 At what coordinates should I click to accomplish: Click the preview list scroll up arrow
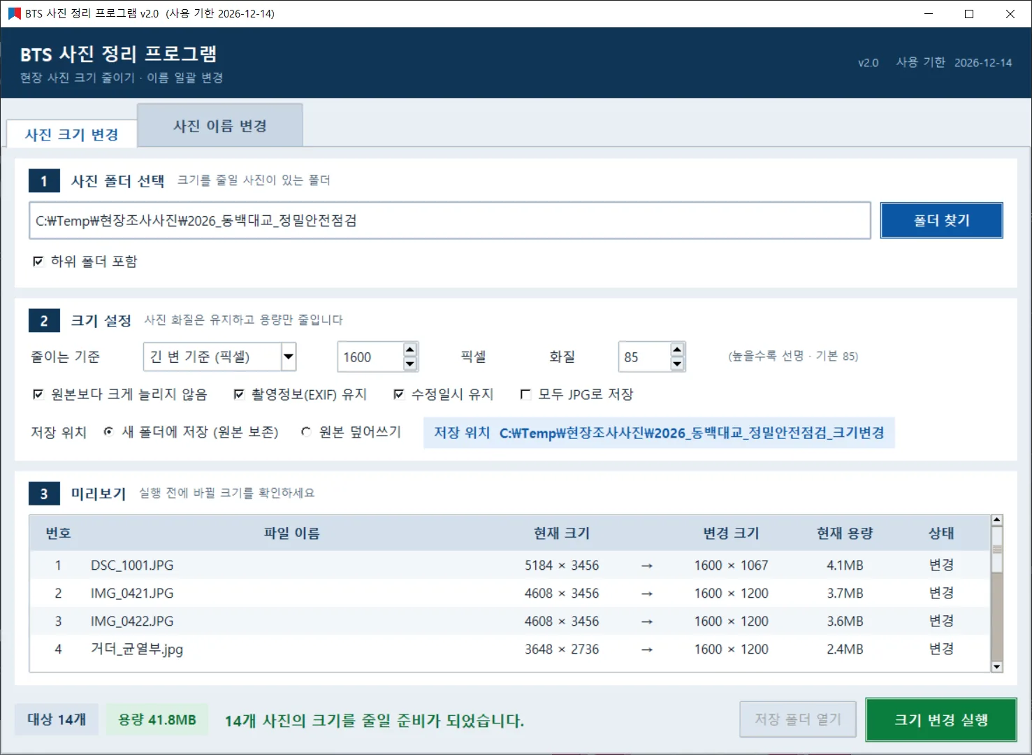(997, 520)
